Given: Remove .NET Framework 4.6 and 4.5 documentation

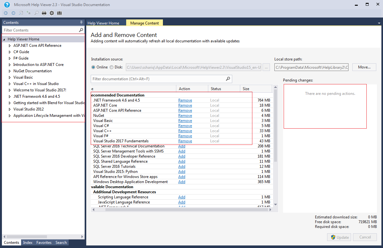Looking at the screenshot, I should [185, 100].
